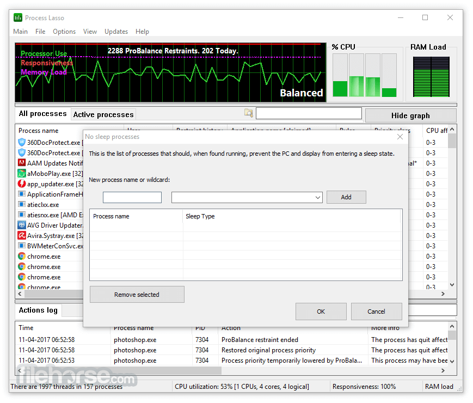Click the Actions log horizontal scrollbar thumb

point(123,370)
